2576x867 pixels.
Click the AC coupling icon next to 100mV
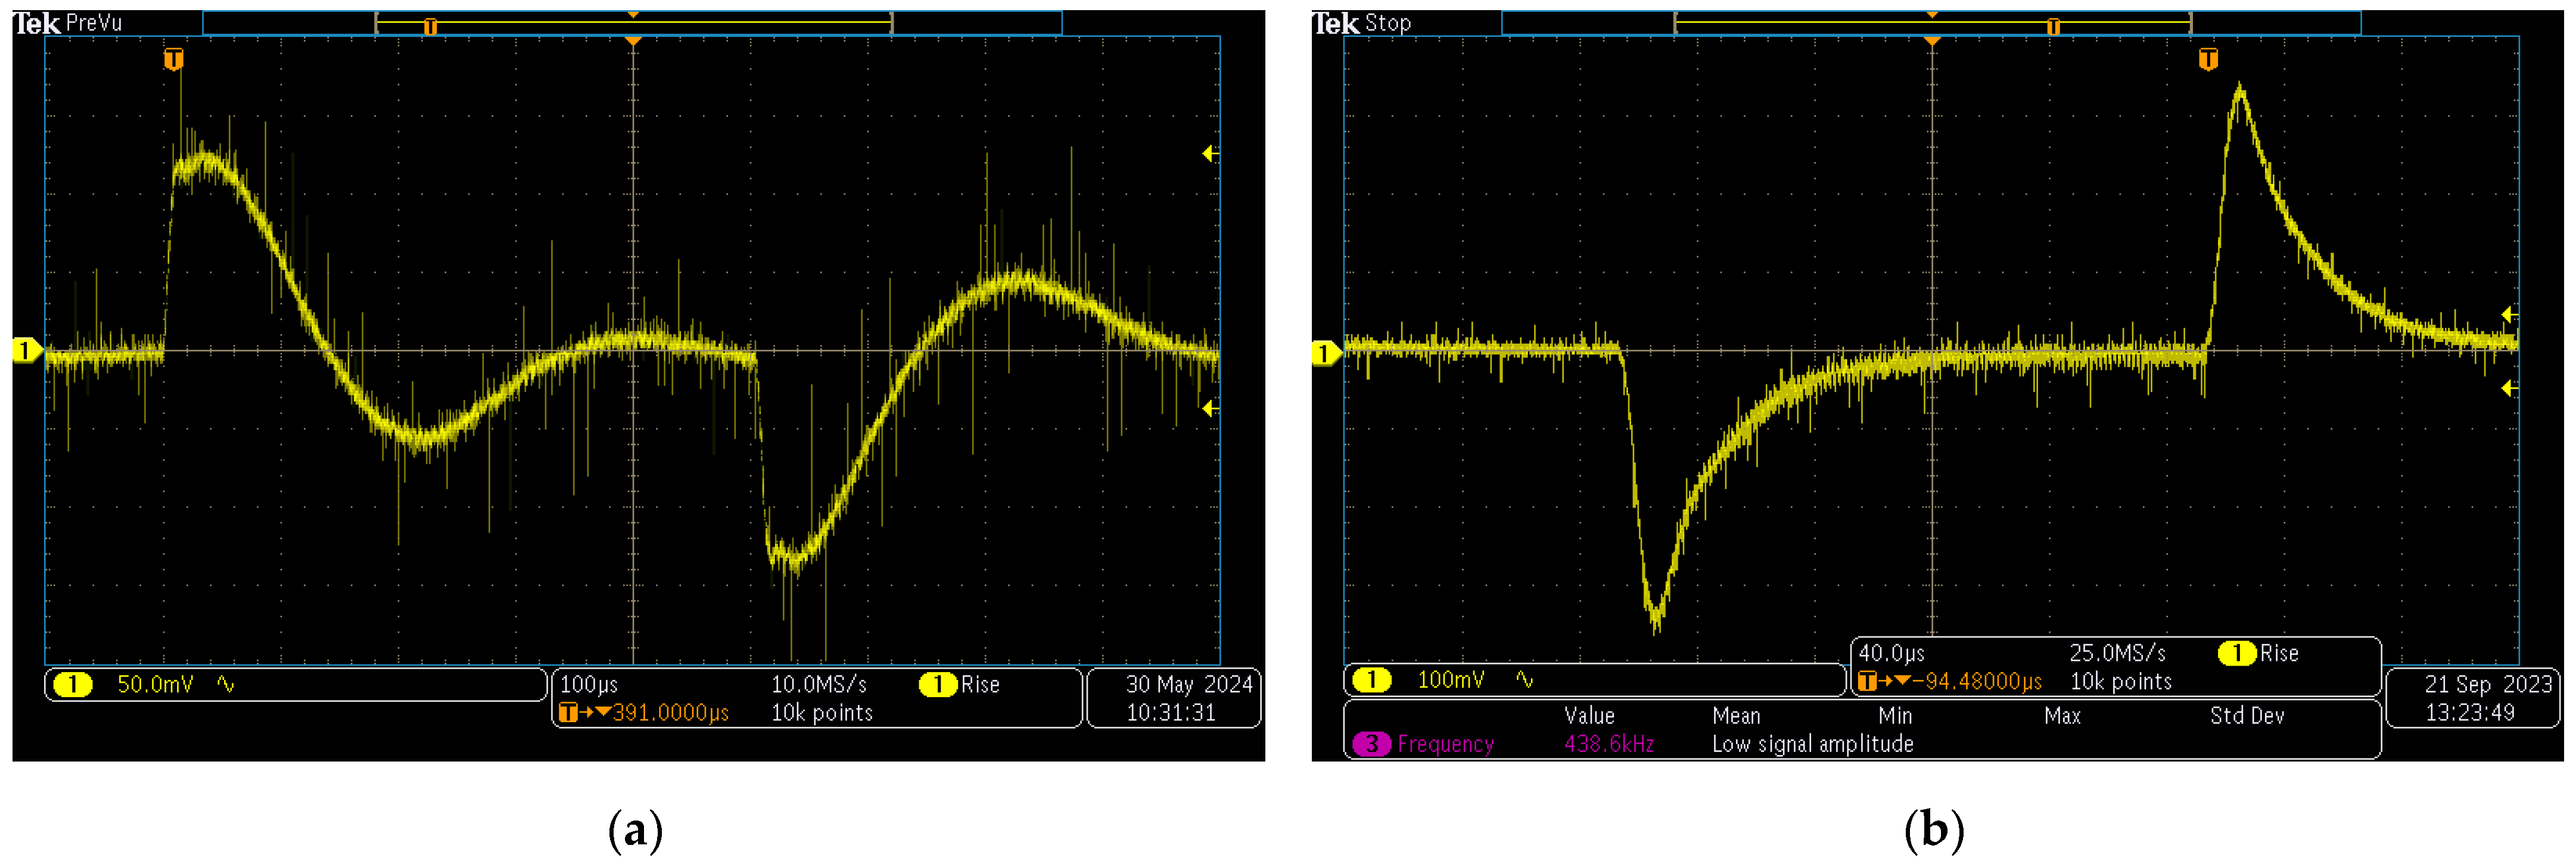(x=1524, y=681)
